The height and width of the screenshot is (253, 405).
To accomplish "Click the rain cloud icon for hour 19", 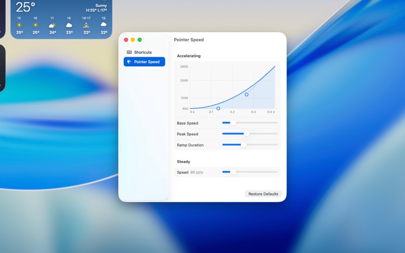I will tap(104, 25).
